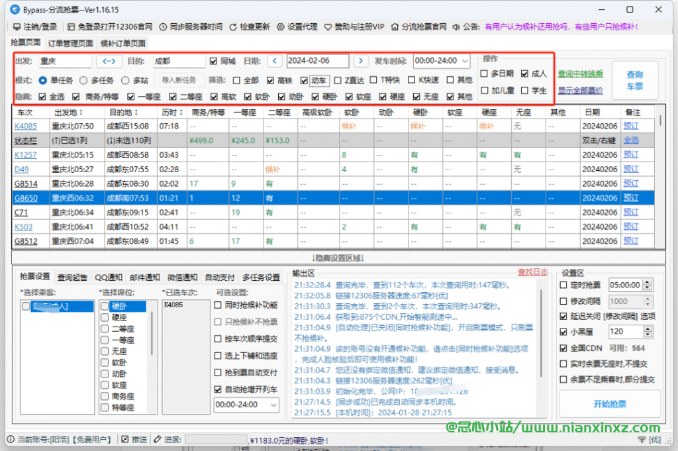Enable the 多日期 option
This screenshot has height=451, width=678.
[x=484, y=74]
